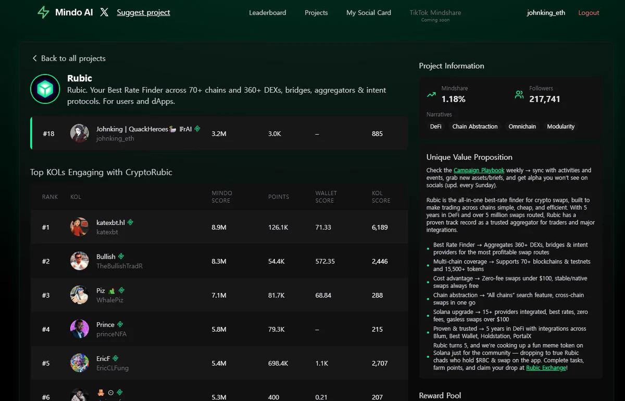The image size is (625, 401).
Task: Click the 1.18% mindshare value
Action: [453, 99]
